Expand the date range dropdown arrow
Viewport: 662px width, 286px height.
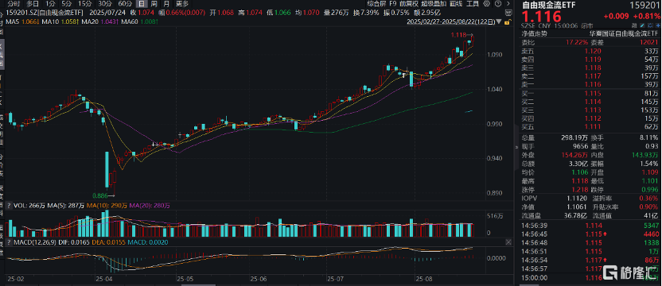pyautogui.click(x=499, y=21)
